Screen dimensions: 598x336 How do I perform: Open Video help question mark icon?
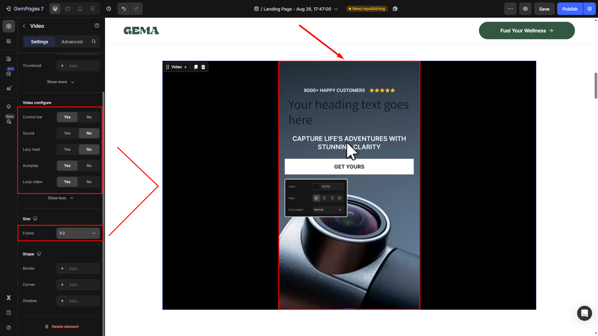point(97,26)
